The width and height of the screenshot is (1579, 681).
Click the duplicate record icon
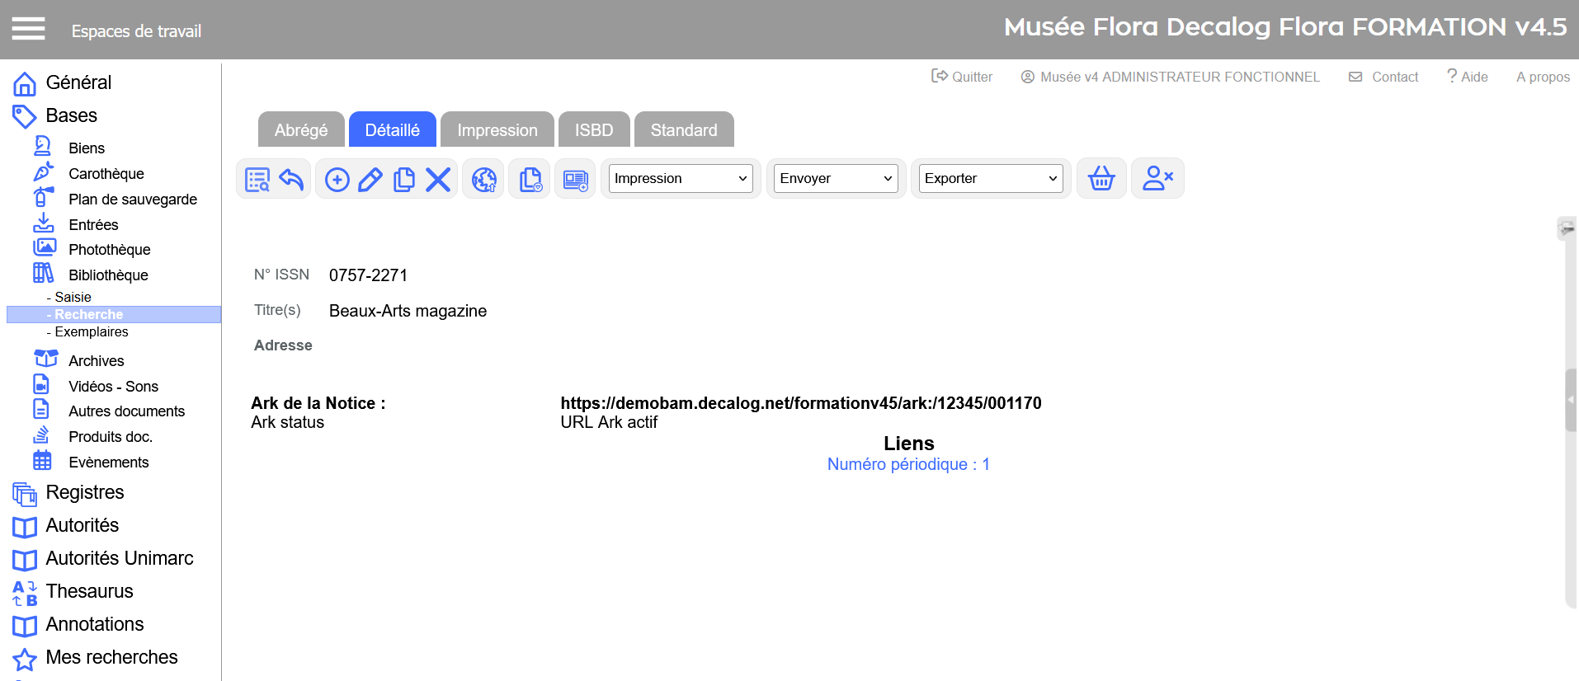click(404, 179)
